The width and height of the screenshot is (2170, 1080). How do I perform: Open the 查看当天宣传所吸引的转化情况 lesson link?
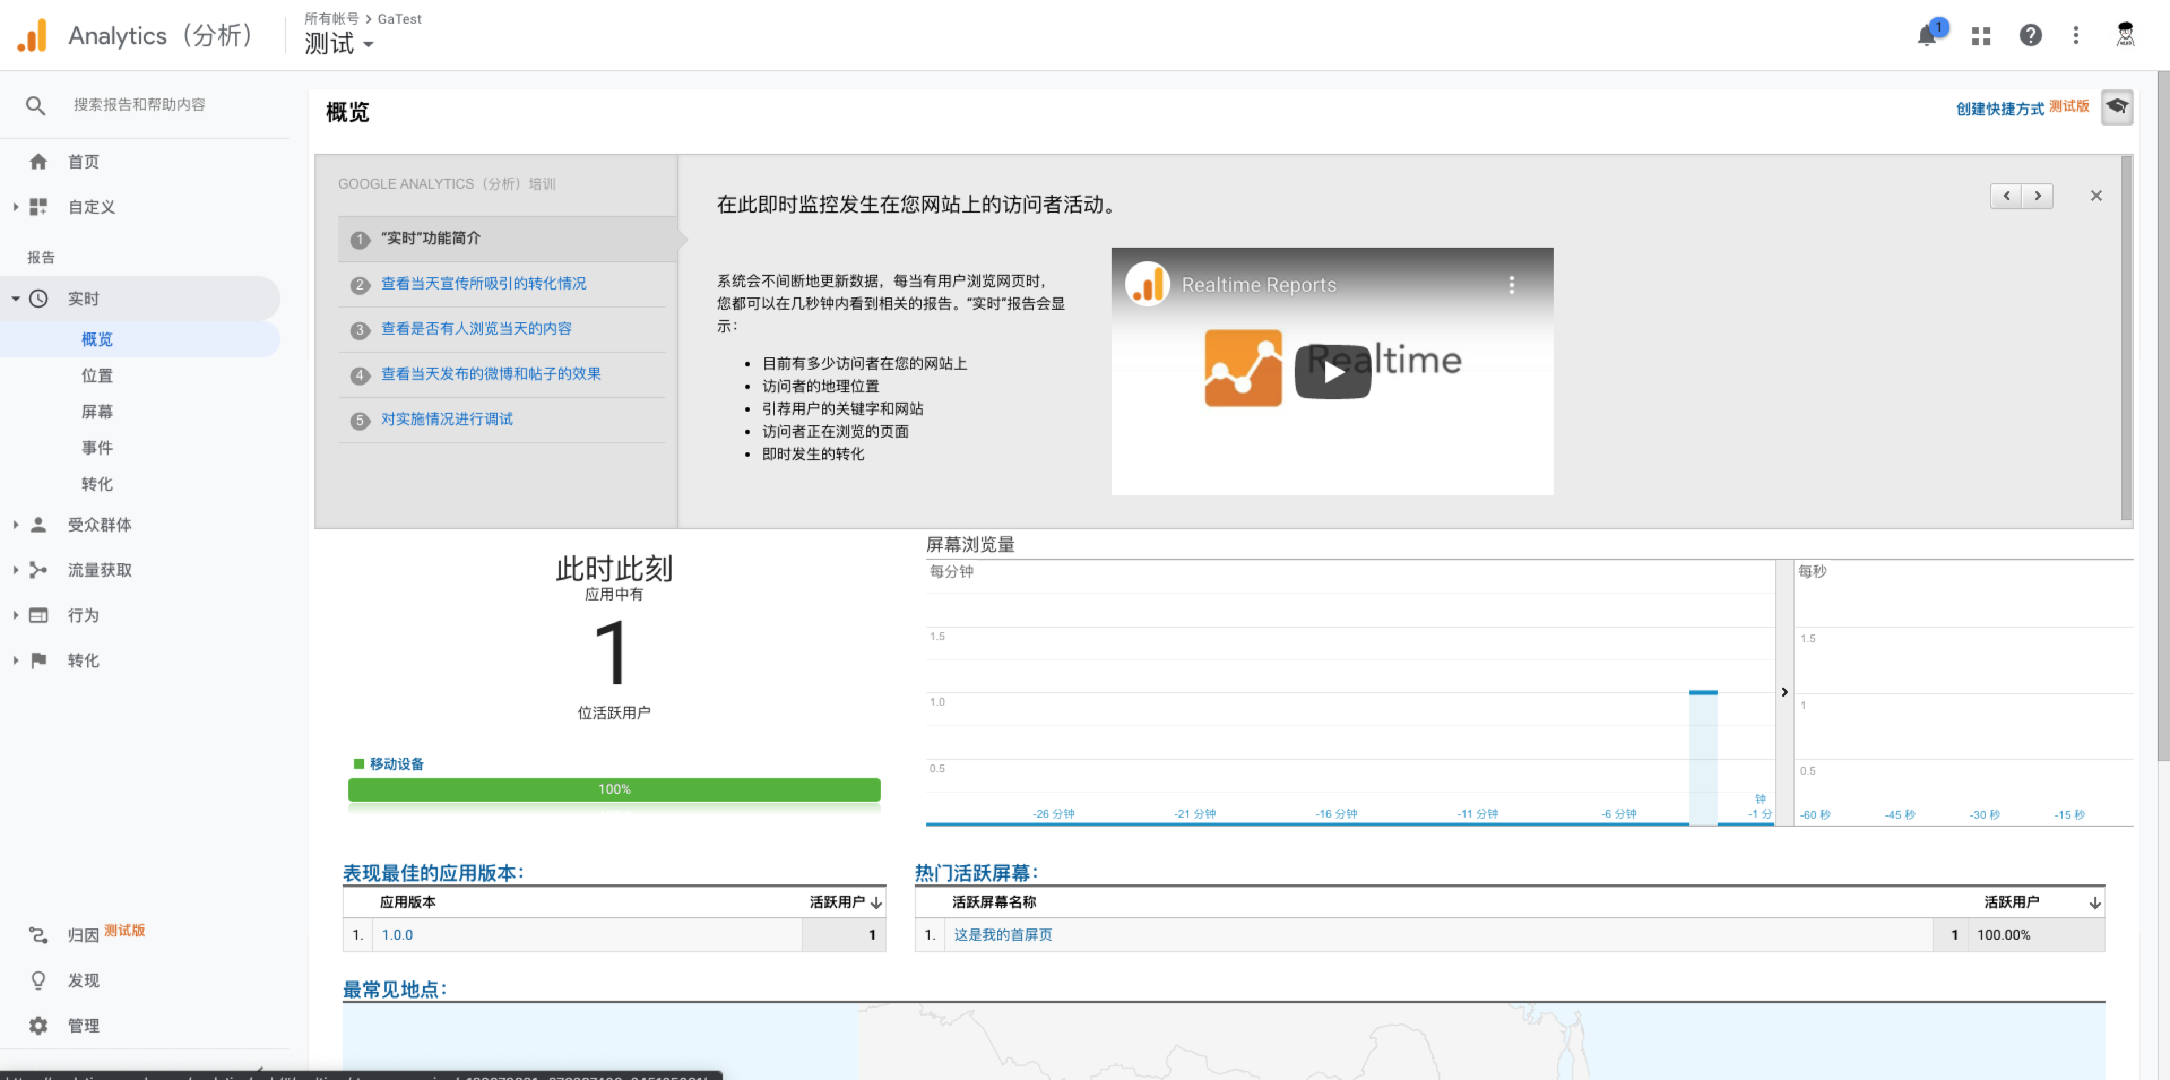pos(483,284)
